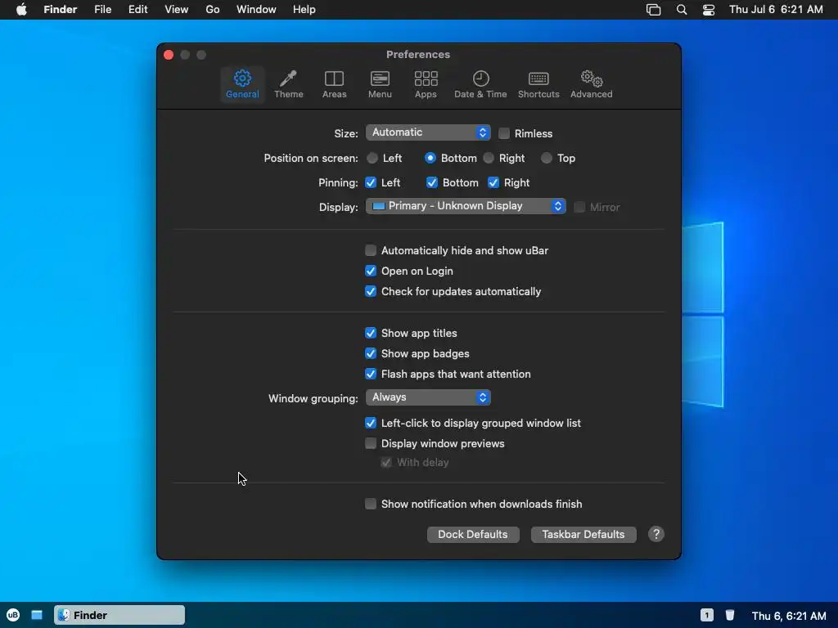
Task: Switch to the Theme tab
Action: click(289, 84)
